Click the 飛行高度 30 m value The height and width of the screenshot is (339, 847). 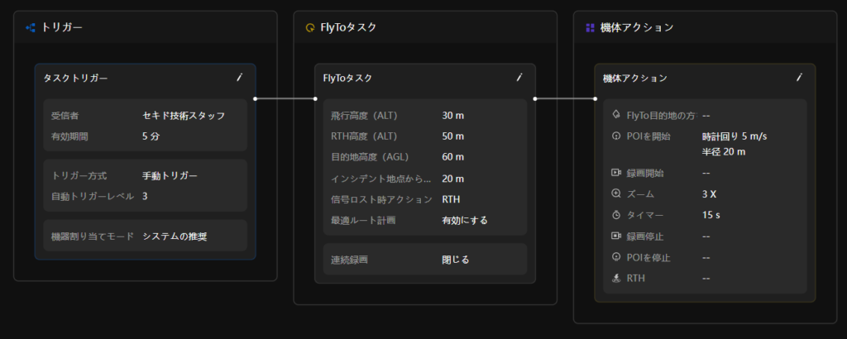[452, 115]
